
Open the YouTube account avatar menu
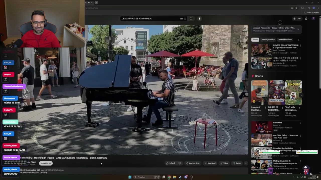(313, 18)
